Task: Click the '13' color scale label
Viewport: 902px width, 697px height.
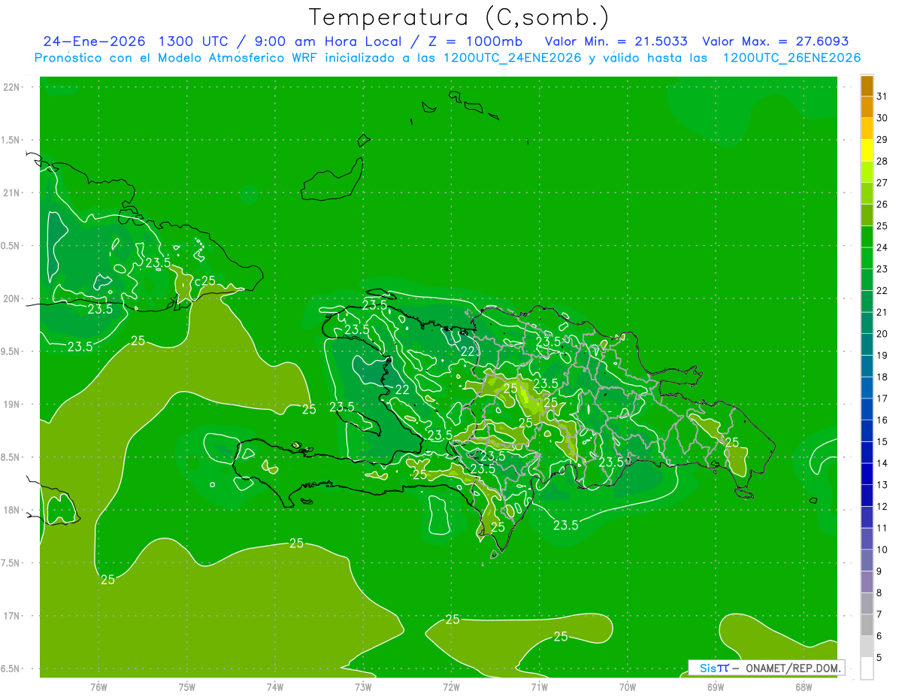Action: (882, 485)
